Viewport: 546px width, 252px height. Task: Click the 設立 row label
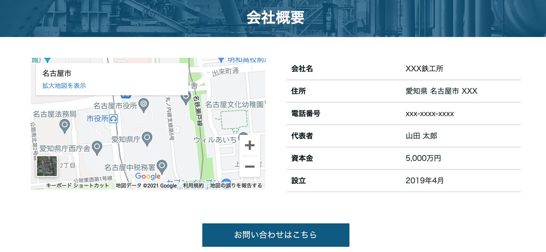click(299, 181)
